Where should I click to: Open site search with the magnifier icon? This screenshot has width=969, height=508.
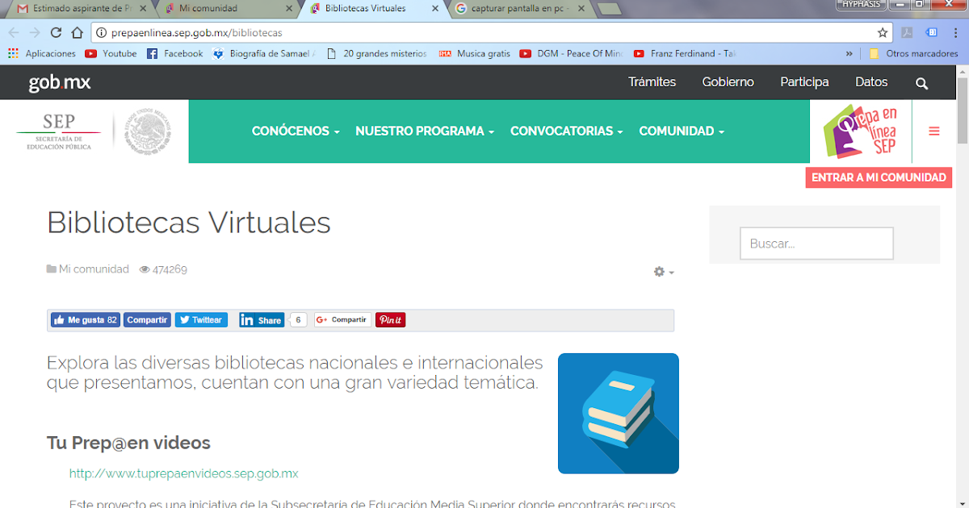[921, 82]
